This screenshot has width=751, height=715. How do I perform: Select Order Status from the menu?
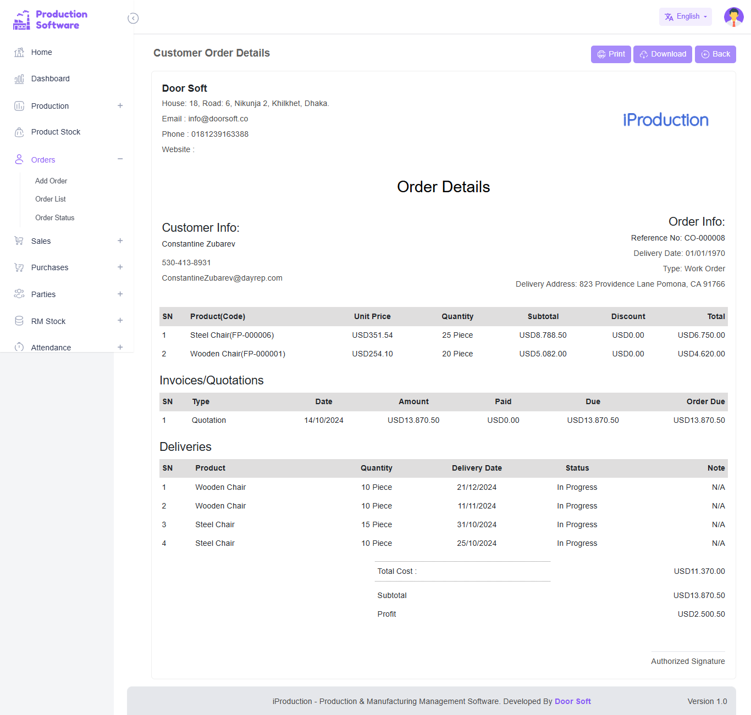54,217
